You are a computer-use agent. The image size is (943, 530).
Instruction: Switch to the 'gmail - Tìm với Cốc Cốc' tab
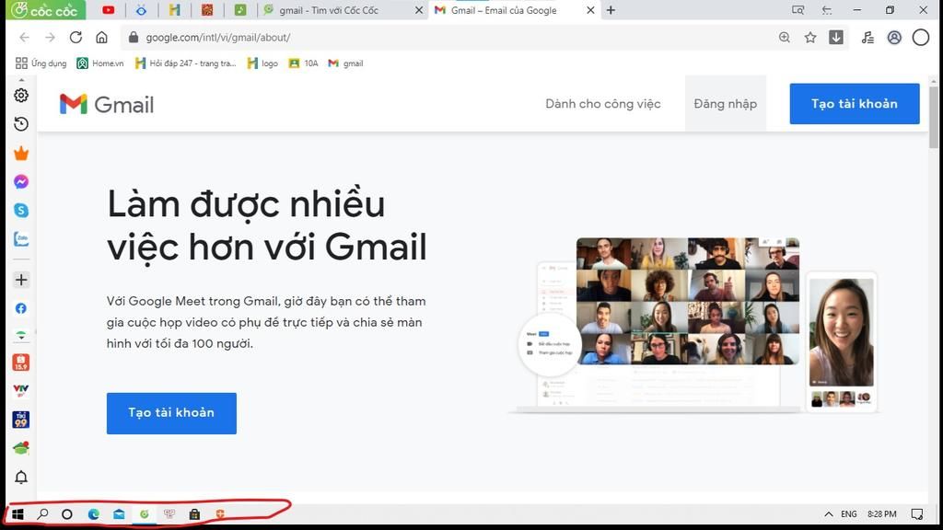329,10
